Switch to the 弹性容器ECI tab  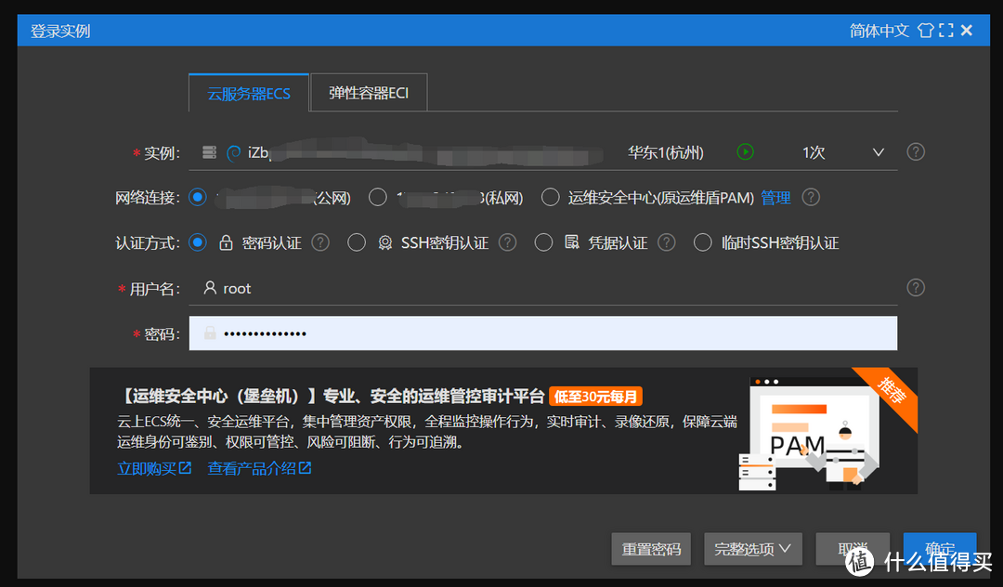(x=368, y=92)
